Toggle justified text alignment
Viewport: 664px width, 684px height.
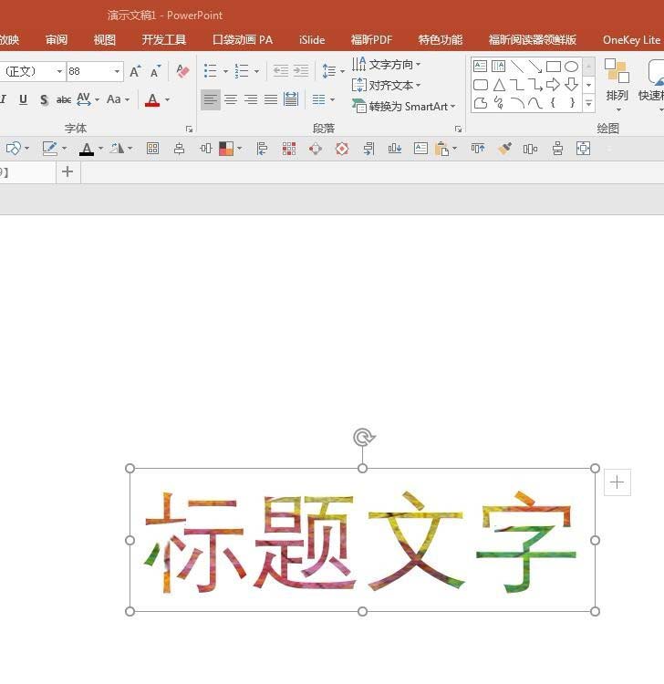tap(271, 100)
